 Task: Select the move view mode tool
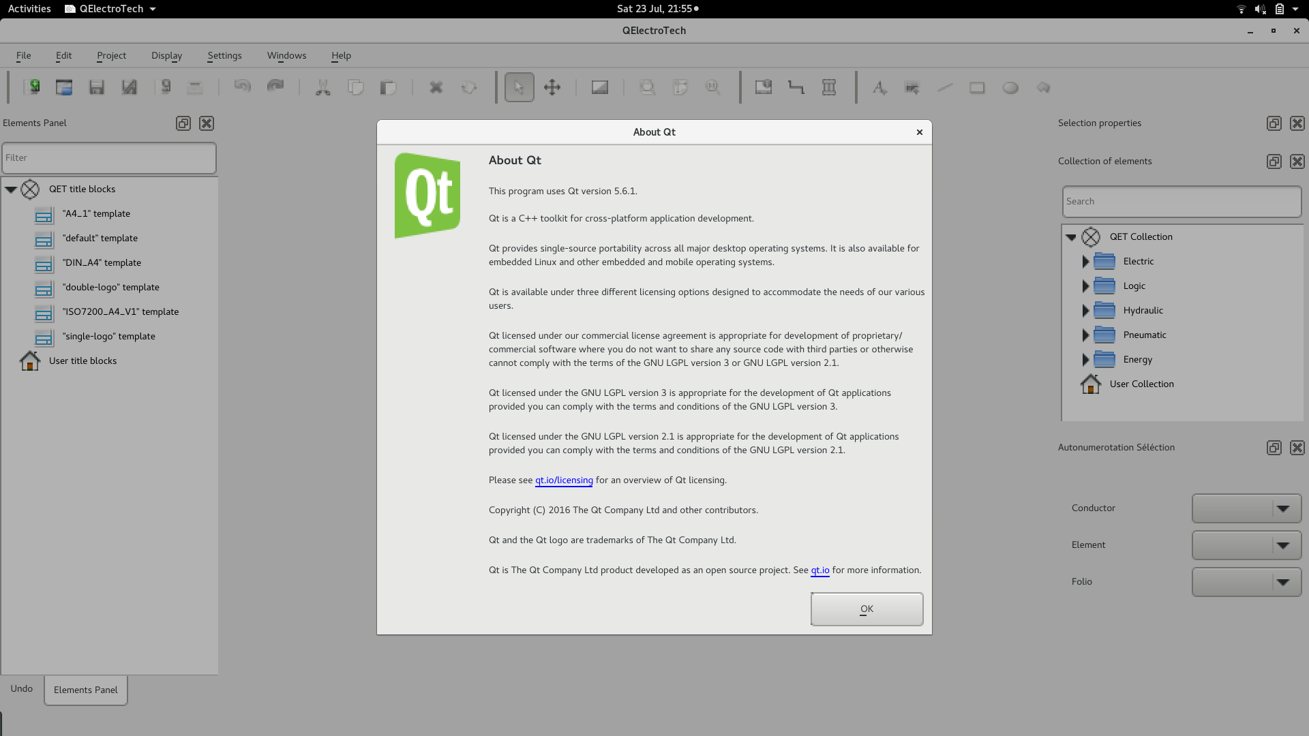(552, 87)
